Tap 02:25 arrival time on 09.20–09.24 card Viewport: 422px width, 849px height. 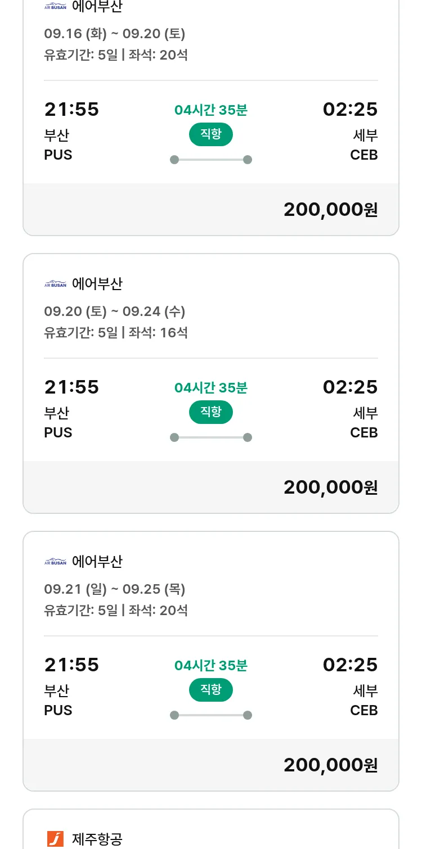(350, 387)
